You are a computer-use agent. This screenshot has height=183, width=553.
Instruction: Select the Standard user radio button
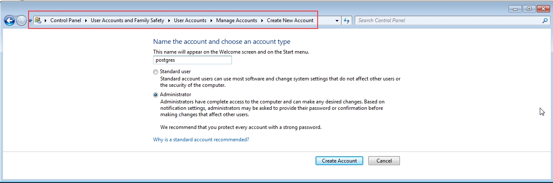click(x=156, y=72)
